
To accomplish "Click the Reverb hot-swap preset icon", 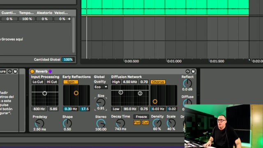I will click(x=188, y=71).
